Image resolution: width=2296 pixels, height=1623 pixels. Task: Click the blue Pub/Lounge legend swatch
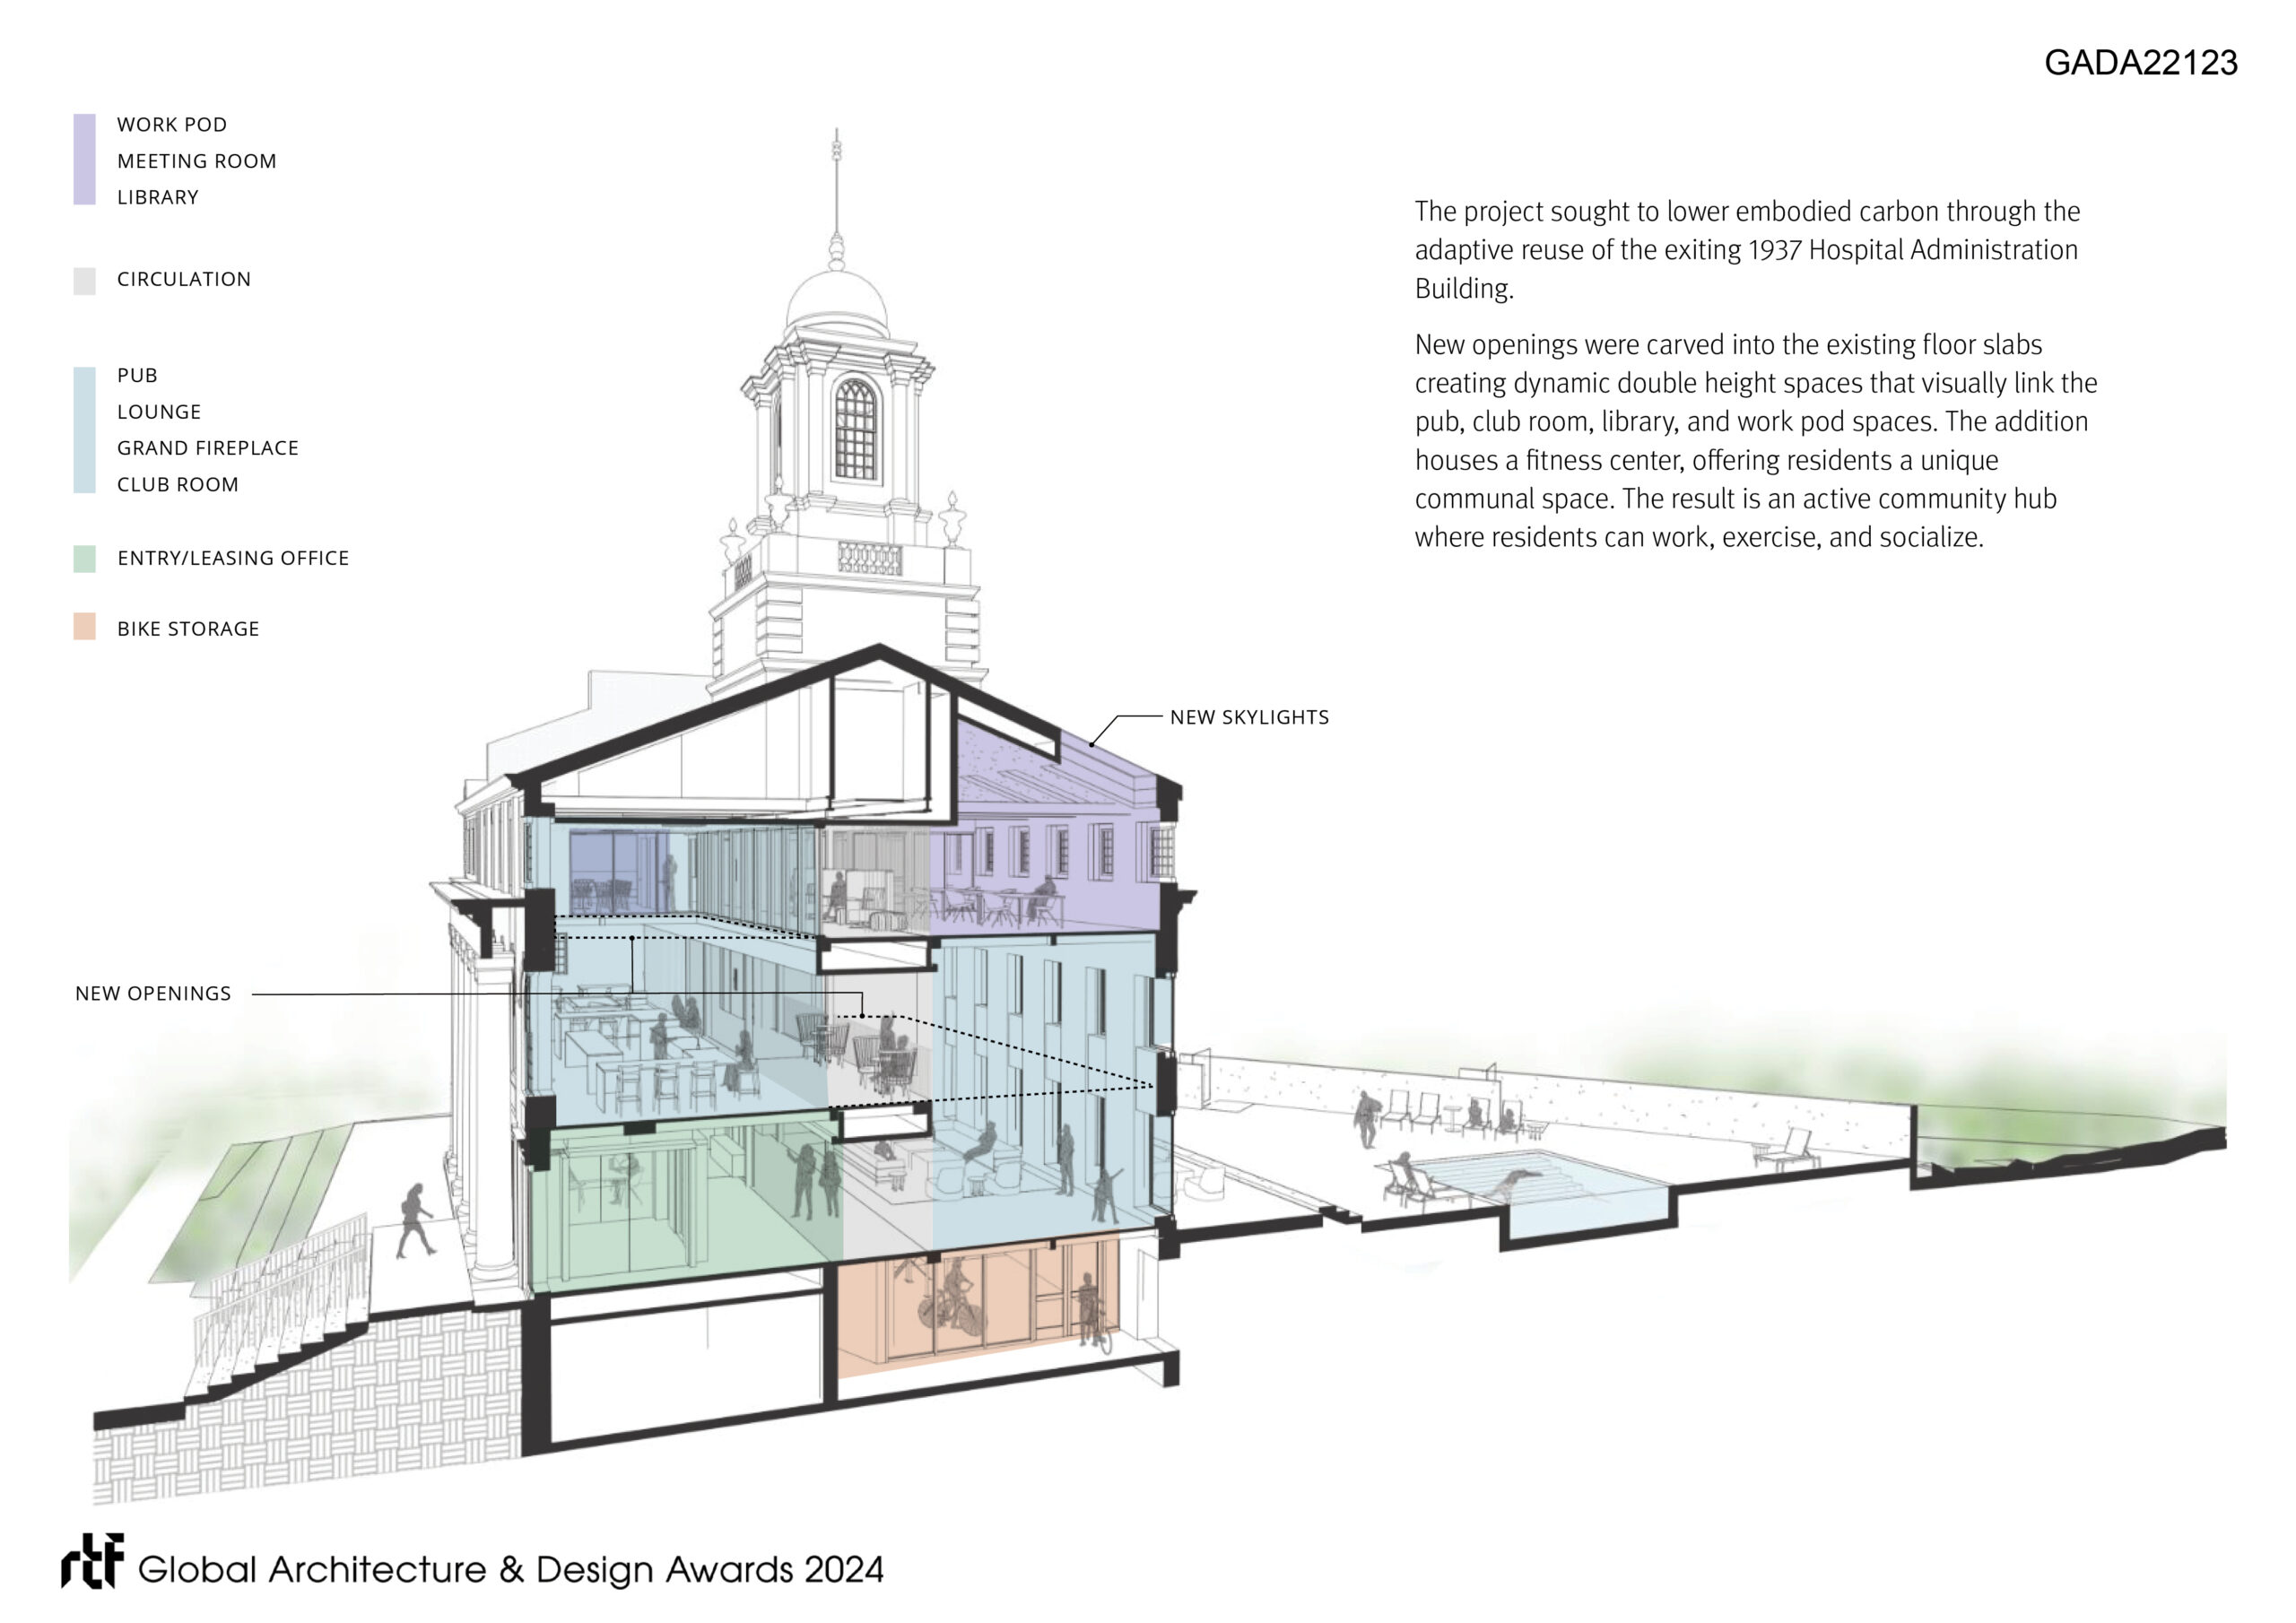pos(84,430)
